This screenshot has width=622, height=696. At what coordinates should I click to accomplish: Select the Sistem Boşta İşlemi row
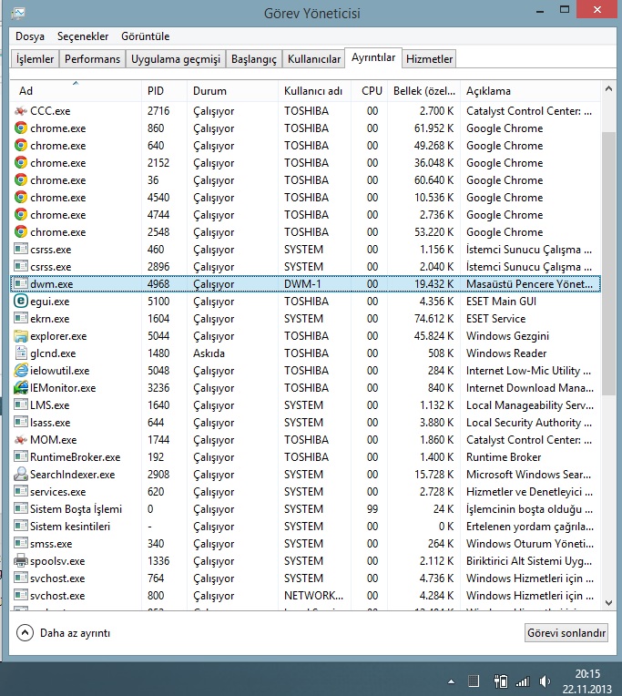[x=306, y=509]
